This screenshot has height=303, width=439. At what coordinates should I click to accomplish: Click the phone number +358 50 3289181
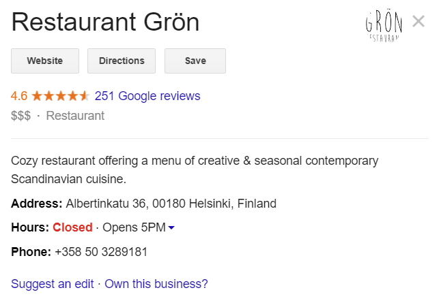coord(101,252)
